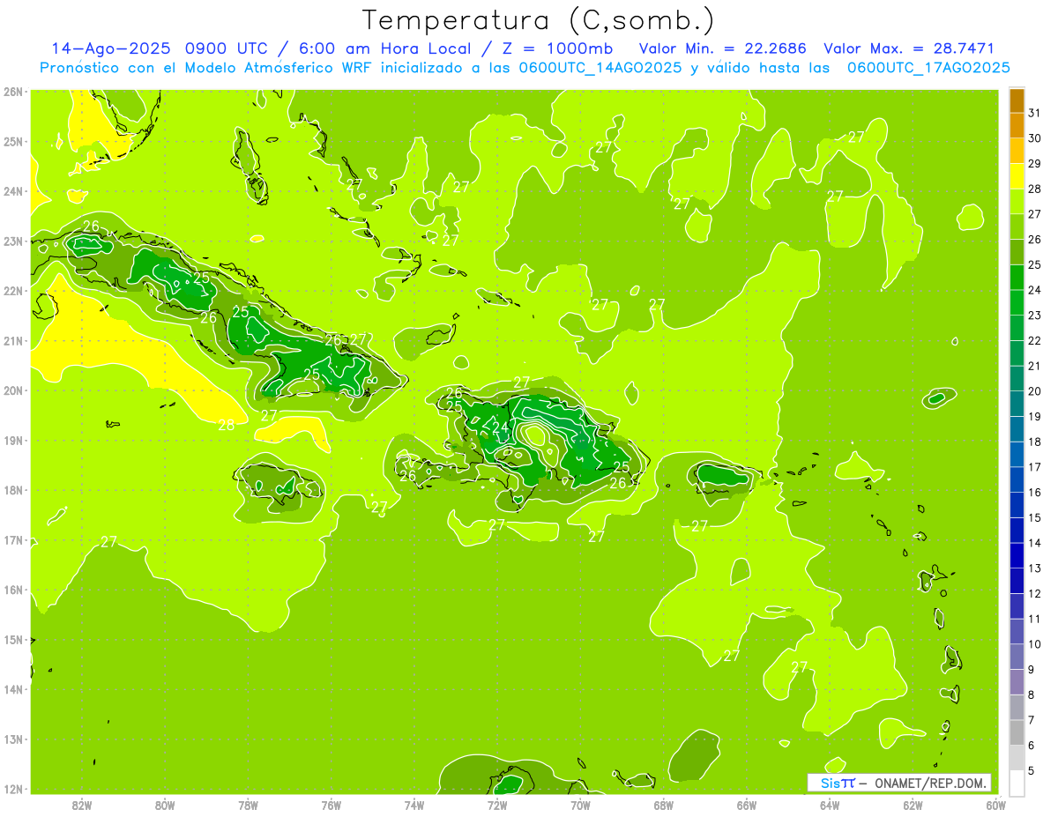Click the "28" contour label on the map

[227, 425]
